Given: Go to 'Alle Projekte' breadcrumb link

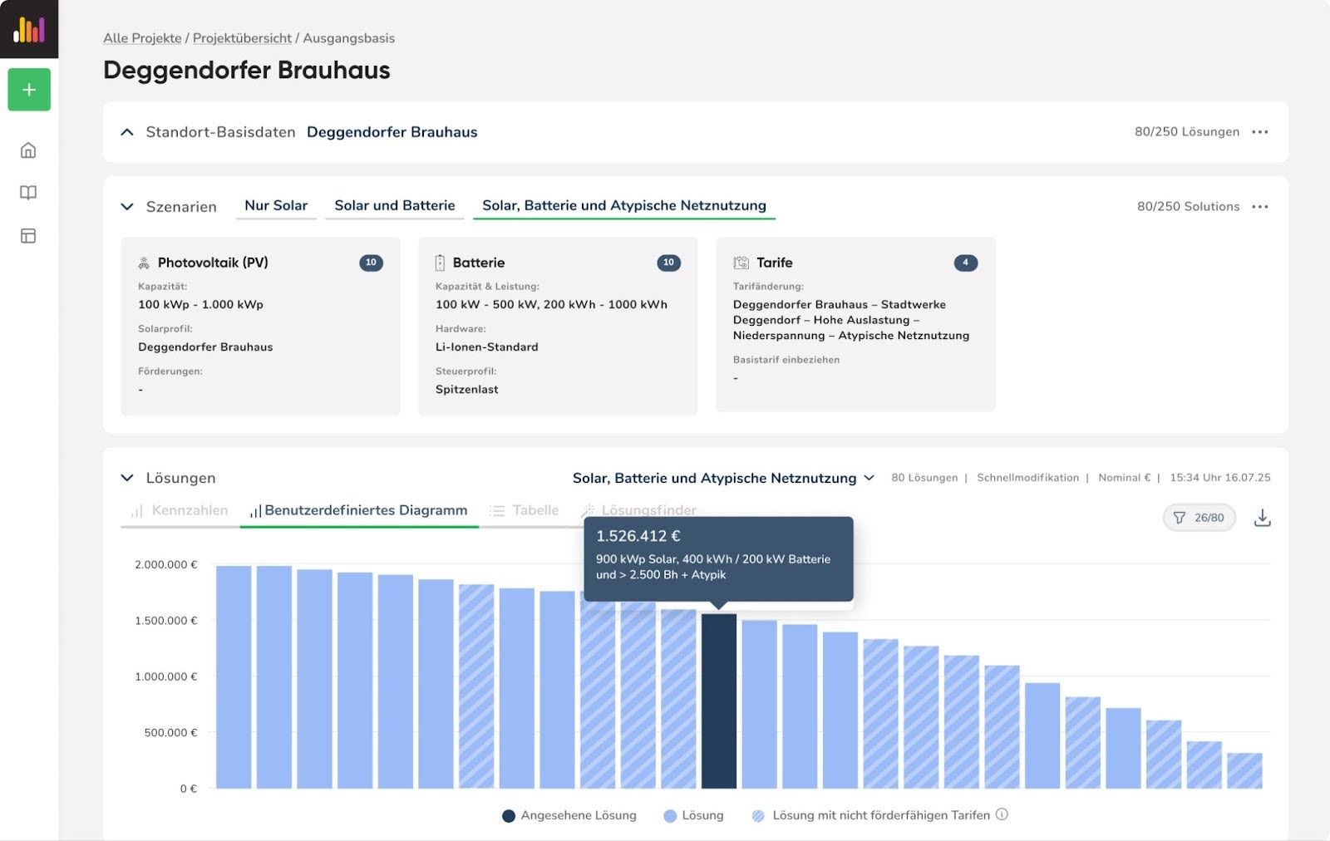Looking at the screenshot, I should click(142, 38).
